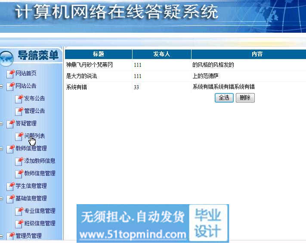This screenshot has width=306, height=243.
Task: Click the 内容 column header
Action: 249,54
